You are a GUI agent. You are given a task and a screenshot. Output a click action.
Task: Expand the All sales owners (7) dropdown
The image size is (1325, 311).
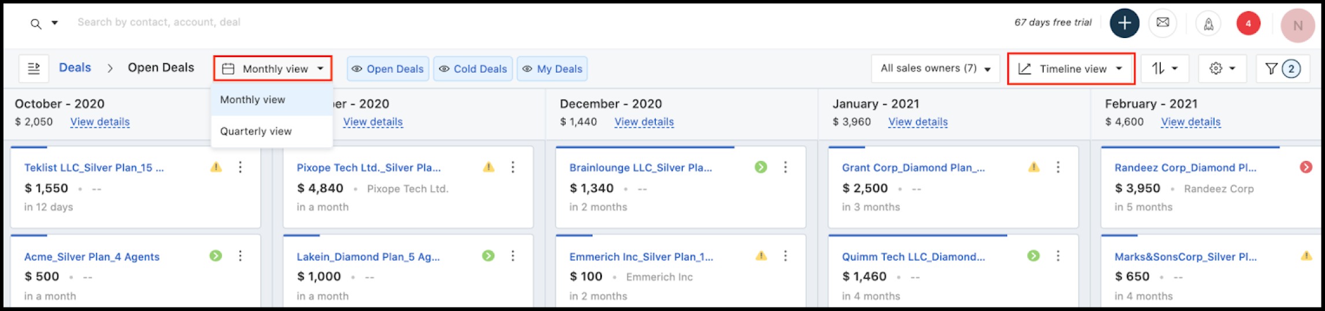[x=935, y=69]
